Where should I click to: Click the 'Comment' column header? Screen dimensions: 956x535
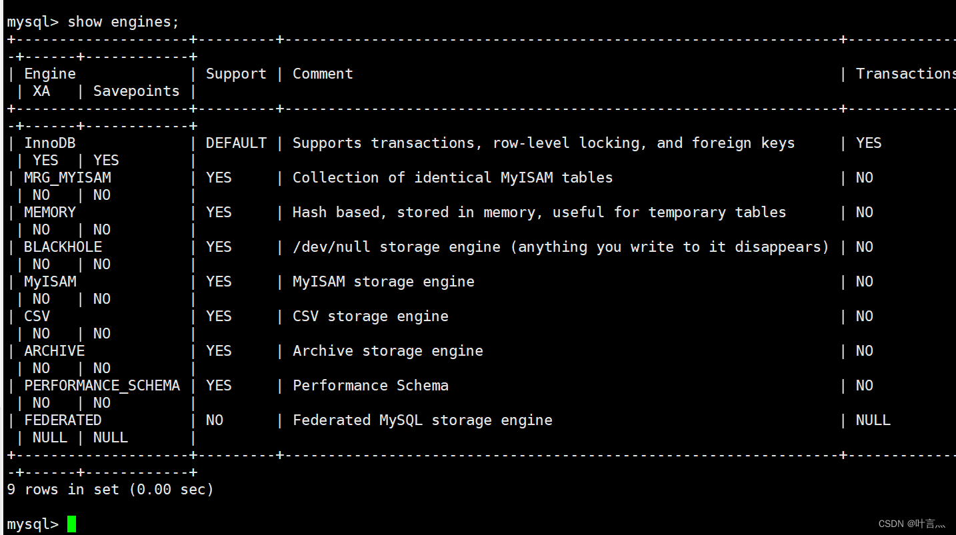(x=323, y=74)
